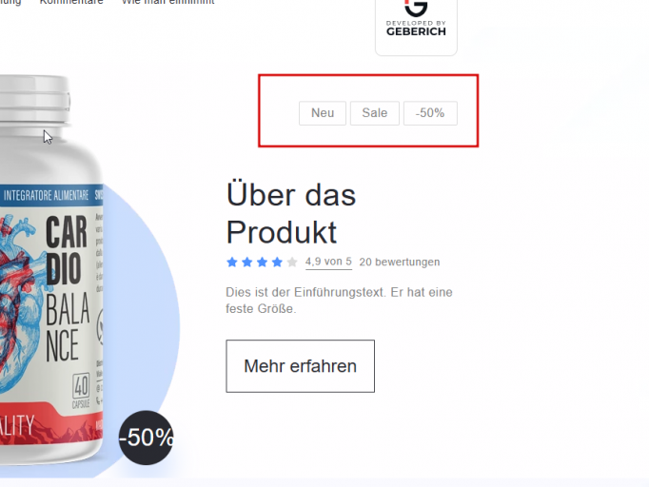Open the Wie man einnimmt tab
The image size is (649, 487).
pyautogui.click(x=167, y=2)
